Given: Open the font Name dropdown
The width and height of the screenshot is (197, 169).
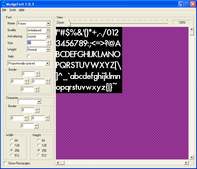Looking at the screenshot, I should (x=48, y=24).
